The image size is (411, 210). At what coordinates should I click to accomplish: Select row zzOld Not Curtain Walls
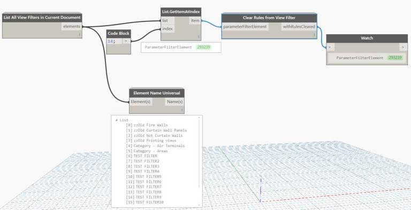(x=154, y=135)
